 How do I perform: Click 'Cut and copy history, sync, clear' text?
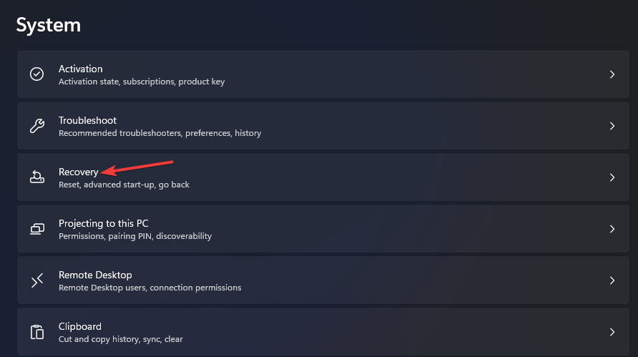(121, 339)
